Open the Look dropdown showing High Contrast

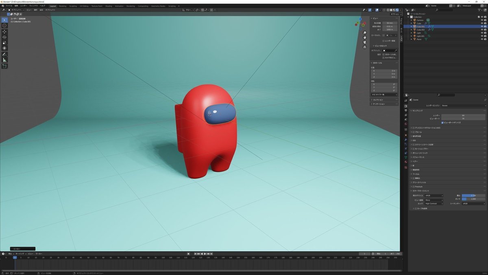coord(434,203)
